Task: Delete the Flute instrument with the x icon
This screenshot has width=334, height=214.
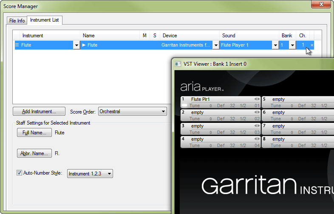Action: point(312,45)
